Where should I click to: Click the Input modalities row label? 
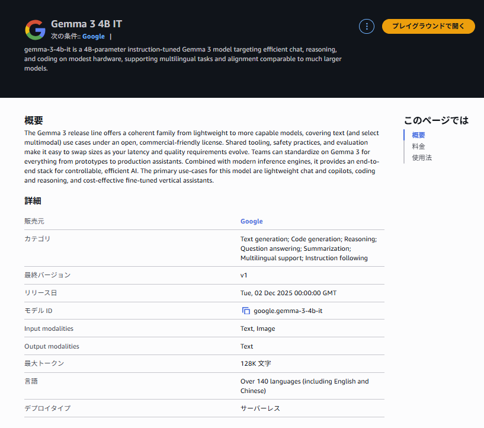[x=49, y=328]
